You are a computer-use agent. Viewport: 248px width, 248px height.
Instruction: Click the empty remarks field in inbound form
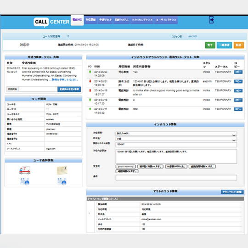tap(176, 178)
